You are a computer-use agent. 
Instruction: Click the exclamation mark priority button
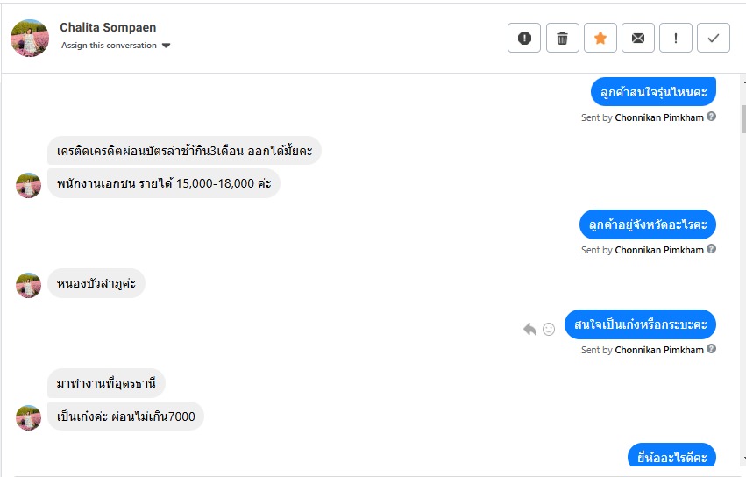675,38
